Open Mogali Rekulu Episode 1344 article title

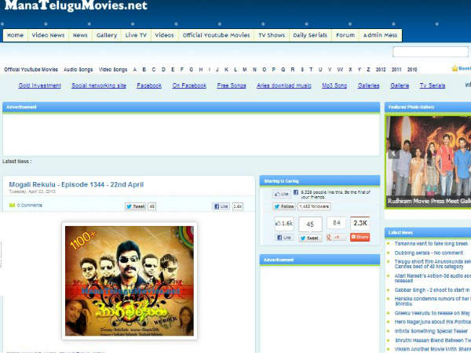point(76,184)
